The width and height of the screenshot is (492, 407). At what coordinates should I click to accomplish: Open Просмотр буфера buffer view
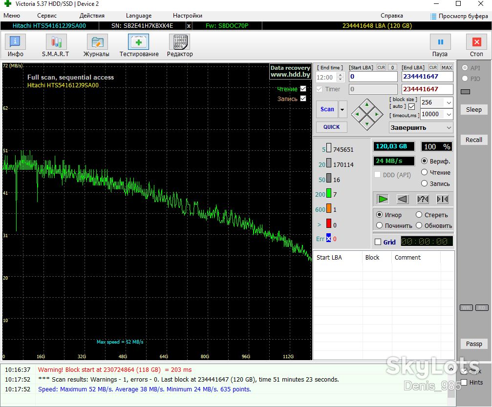pyautogui.click(x=459, y=16)
